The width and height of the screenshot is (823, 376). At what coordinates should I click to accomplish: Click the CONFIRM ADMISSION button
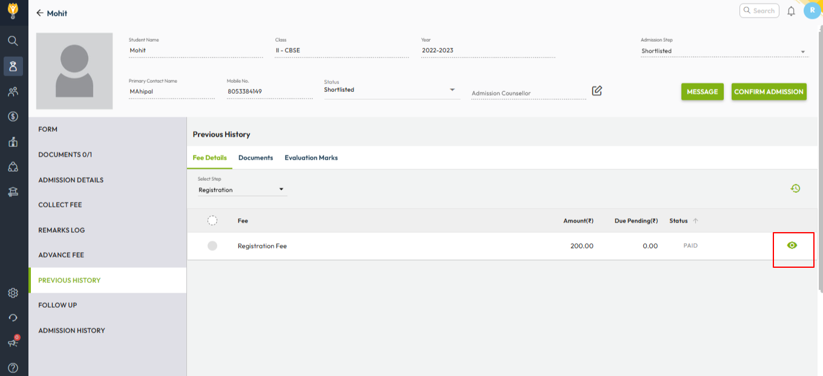(x=769, y=92)
